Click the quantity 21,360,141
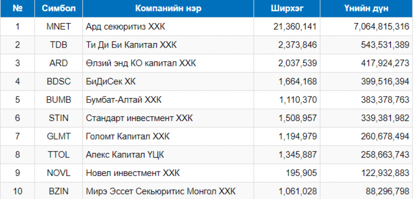Image resolution: width=414 pixels, height=199 pixels. tap(295, 26)
